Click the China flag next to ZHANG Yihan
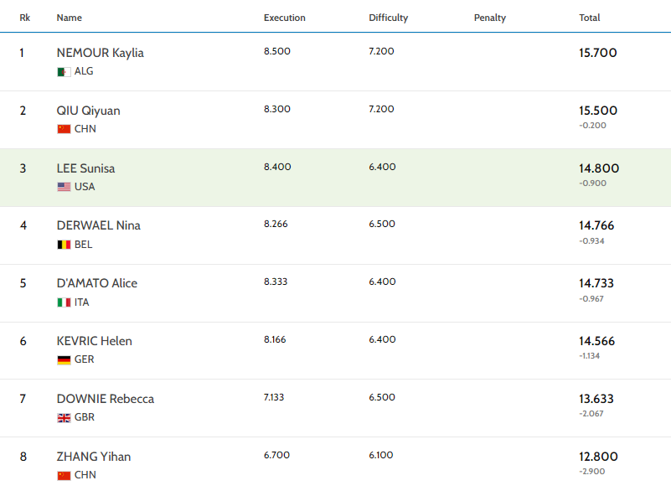671x496 pixels. [63, 475]
